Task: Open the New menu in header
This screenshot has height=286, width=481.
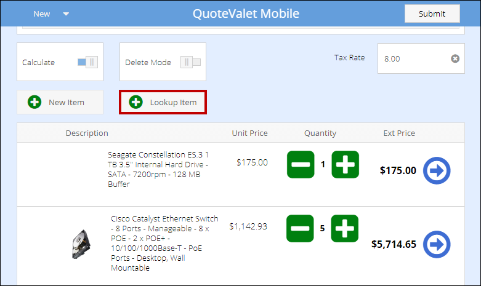Action: pyautogui.click(x=42, y=14)
